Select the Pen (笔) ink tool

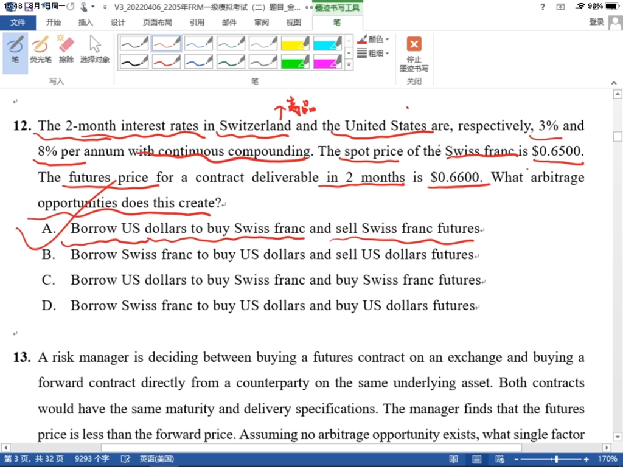point(15,50)
